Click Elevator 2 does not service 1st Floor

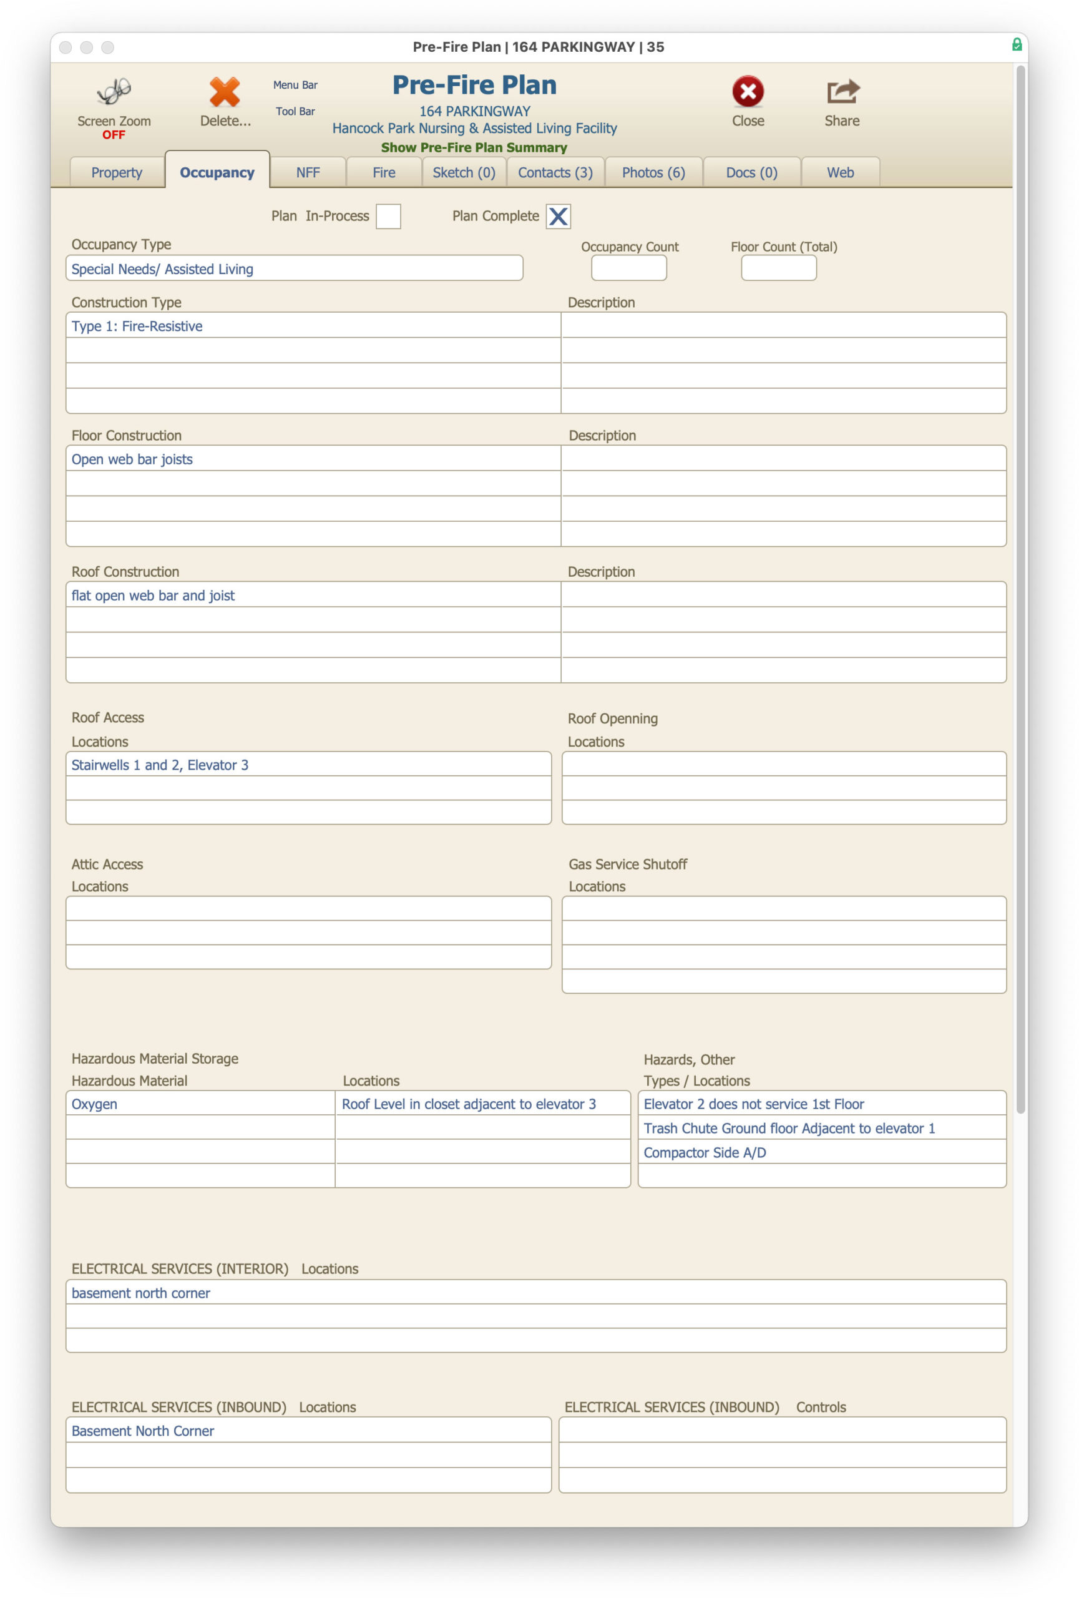(x=822, y=1104)
